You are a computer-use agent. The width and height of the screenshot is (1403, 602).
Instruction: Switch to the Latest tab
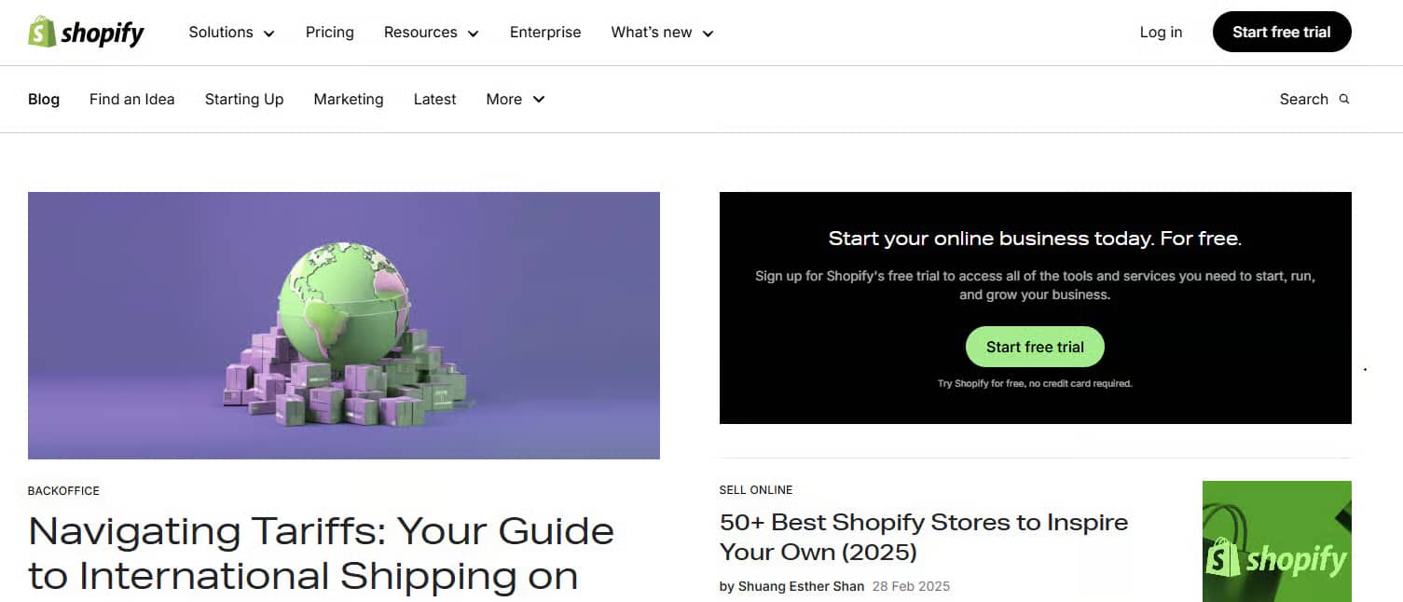[x=434, y=99]
